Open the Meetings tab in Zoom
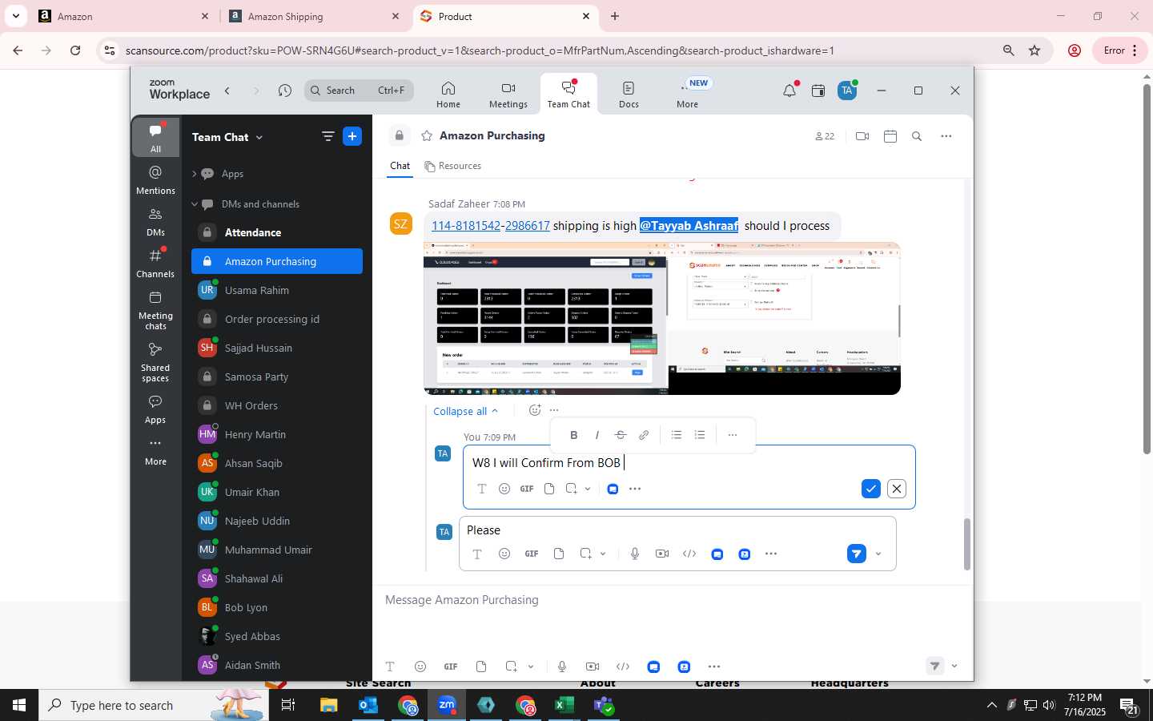Screen dimensions: 1153x721 coord(508,95)
